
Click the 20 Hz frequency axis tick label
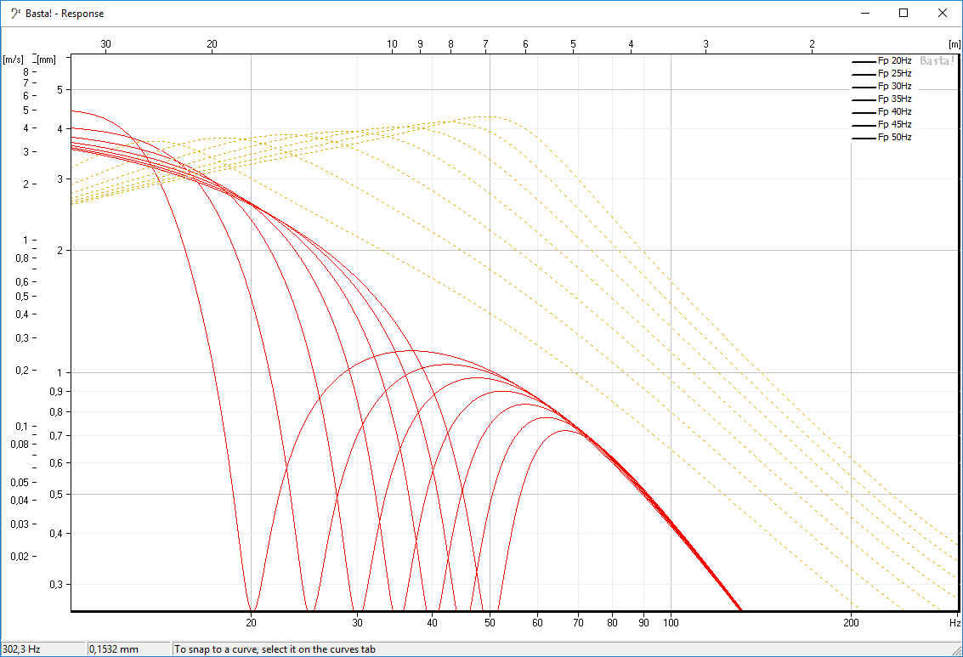tap(252, 623)
